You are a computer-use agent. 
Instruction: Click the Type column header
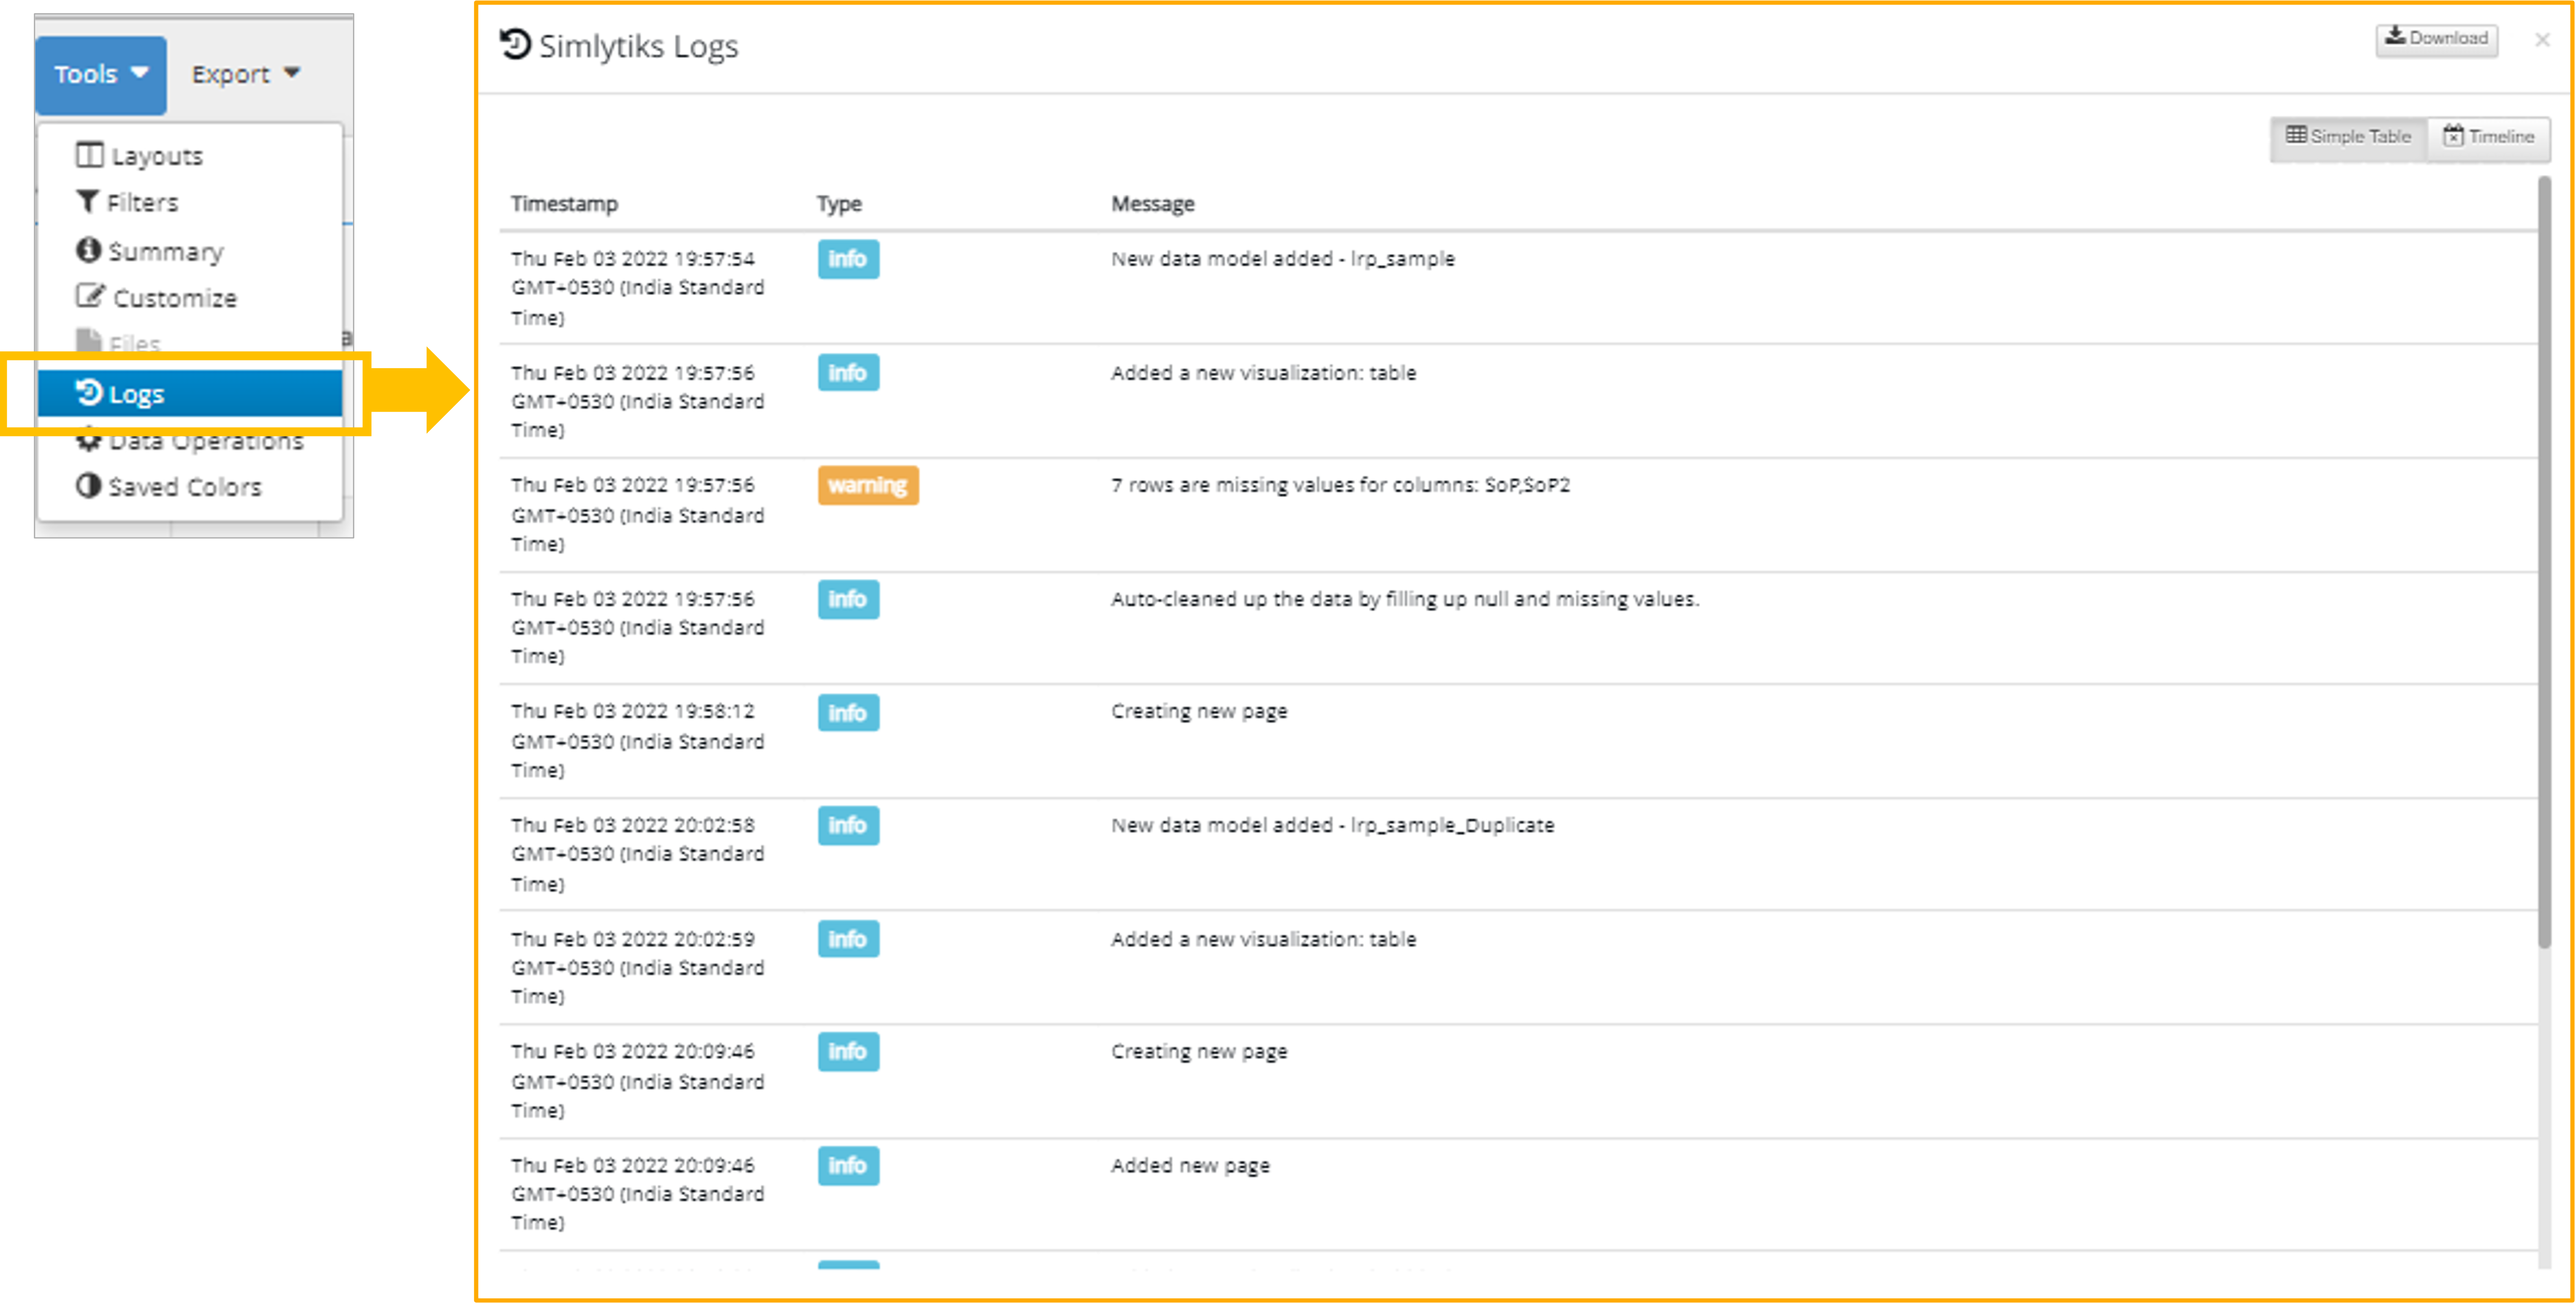point(839,204)
